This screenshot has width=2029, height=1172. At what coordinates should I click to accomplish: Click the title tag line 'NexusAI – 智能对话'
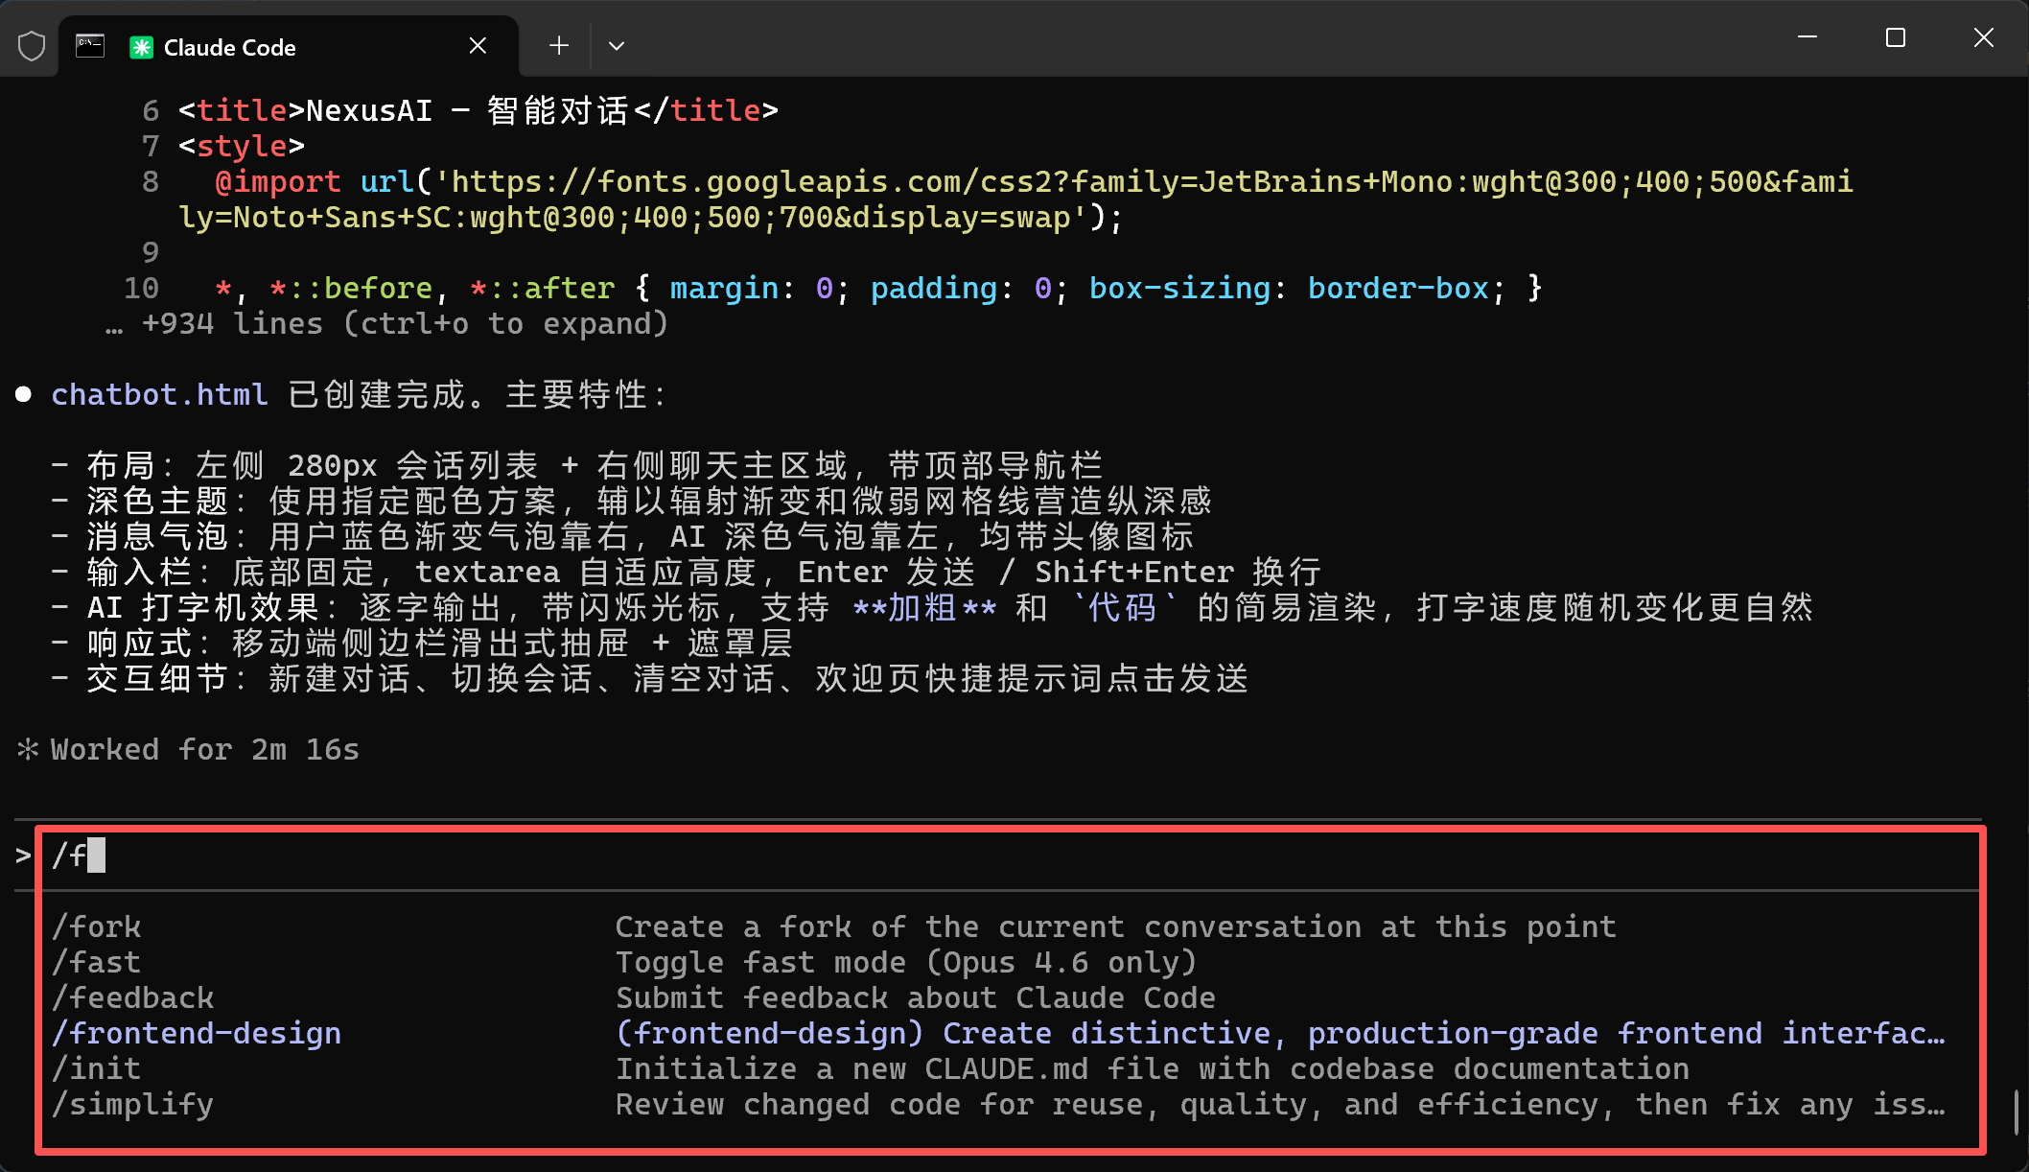coord(478,110)
